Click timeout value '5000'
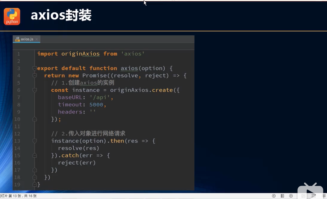 click(96, 105)
